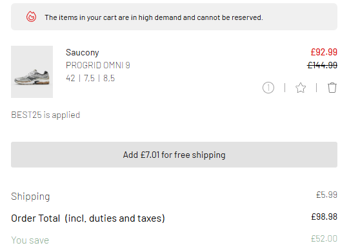Click the £5.99 shipping cost
349x250 pixels.
pyautogui.click(x=326, y=195)
